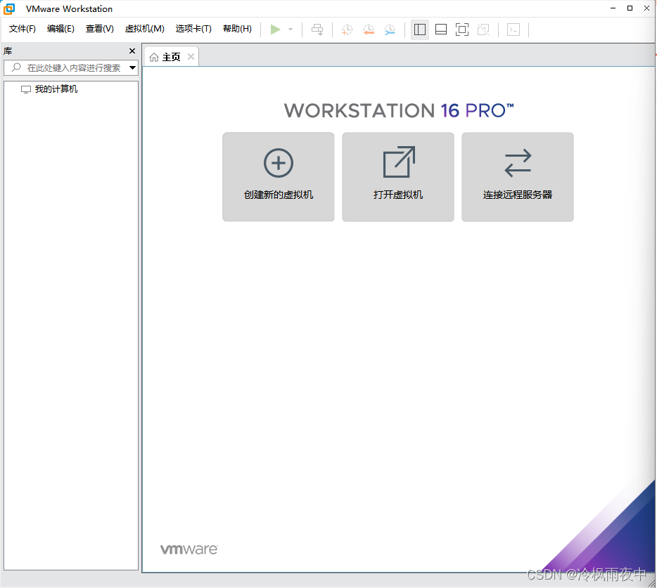The width and height of the screenshot is (657, 588).
Task: Minimize the VMware Workstation window
Action: tap(613, 8)
